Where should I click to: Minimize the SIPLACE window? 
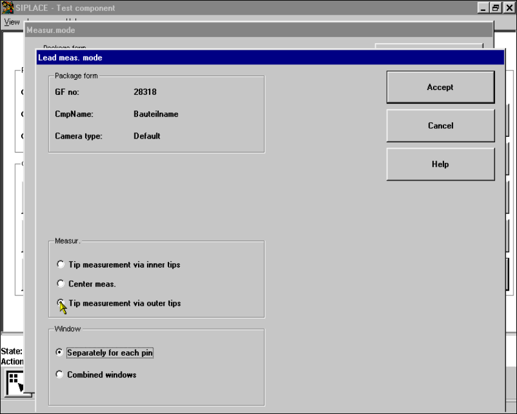pyautogui.click(x=483, y=8)
